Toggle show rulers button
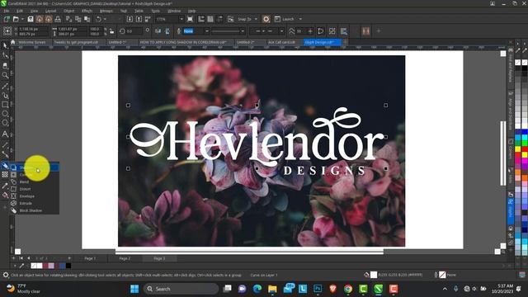Image resolution: width=528 pixels, height=297 pixels. pos(201,19)
